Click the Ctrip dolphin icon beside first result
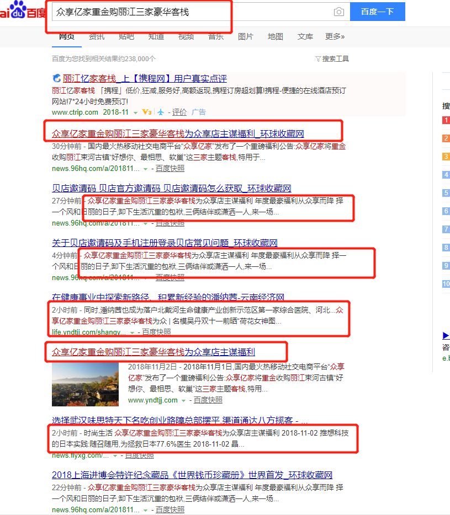 (x=56, y=78)
